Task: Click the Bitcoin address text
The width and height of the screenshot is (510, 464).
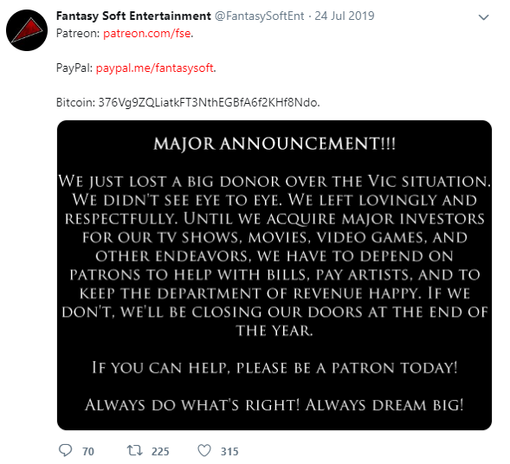Action: [208, 103]
